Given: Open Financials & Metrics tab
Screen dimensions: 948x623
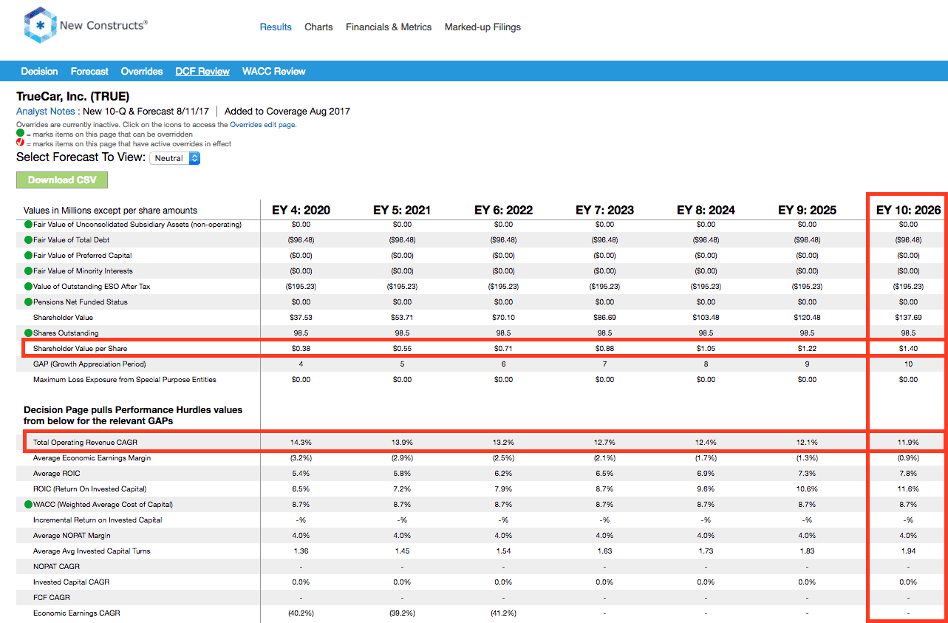Looking at the screenshot, I should tap(389, 27).
